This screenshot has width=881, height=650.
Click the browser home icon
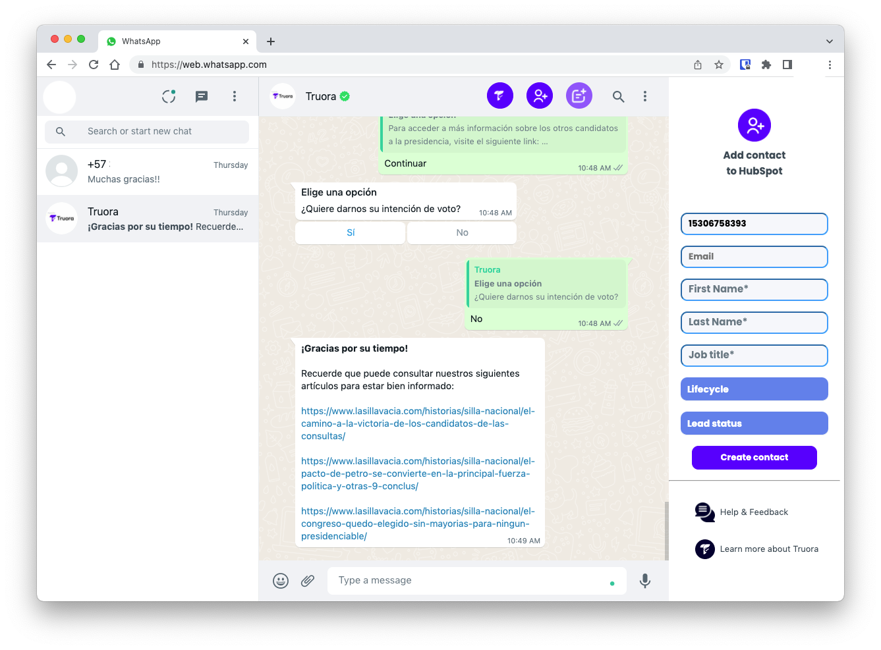[x=115, y=65]
